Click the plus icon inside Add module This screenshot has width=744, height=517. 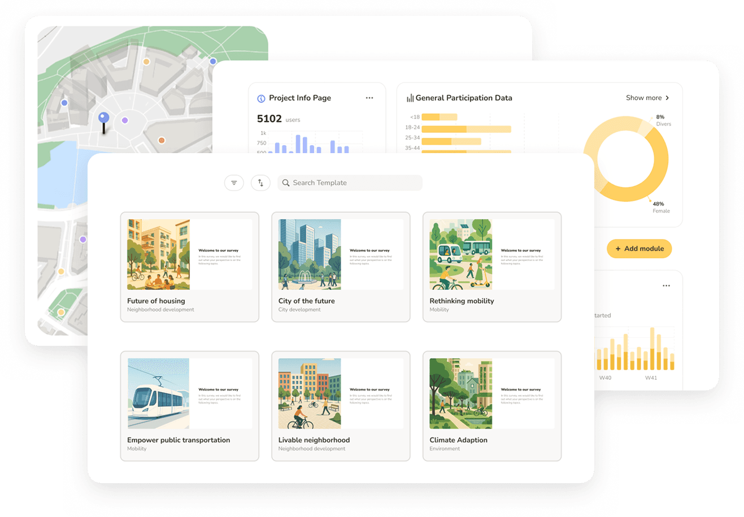pyautogui.click(x=617, y=249)
